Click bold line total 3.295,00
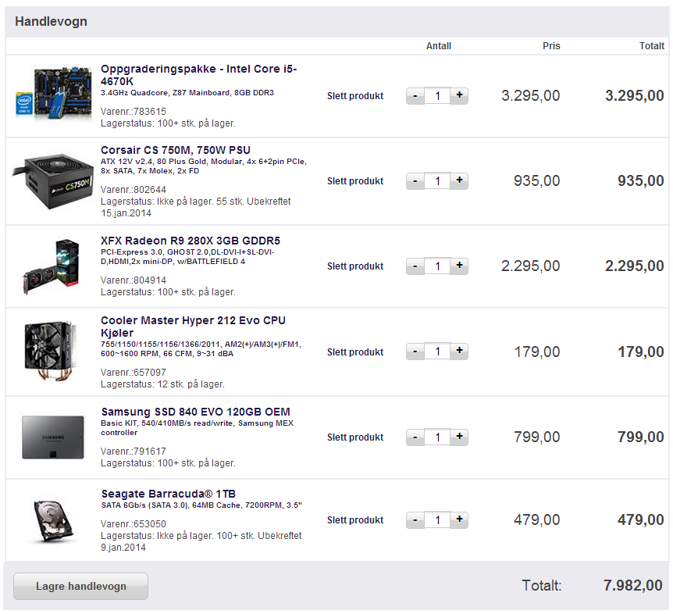Viewport: 673px width, 614px height. (x=635, y=96)
